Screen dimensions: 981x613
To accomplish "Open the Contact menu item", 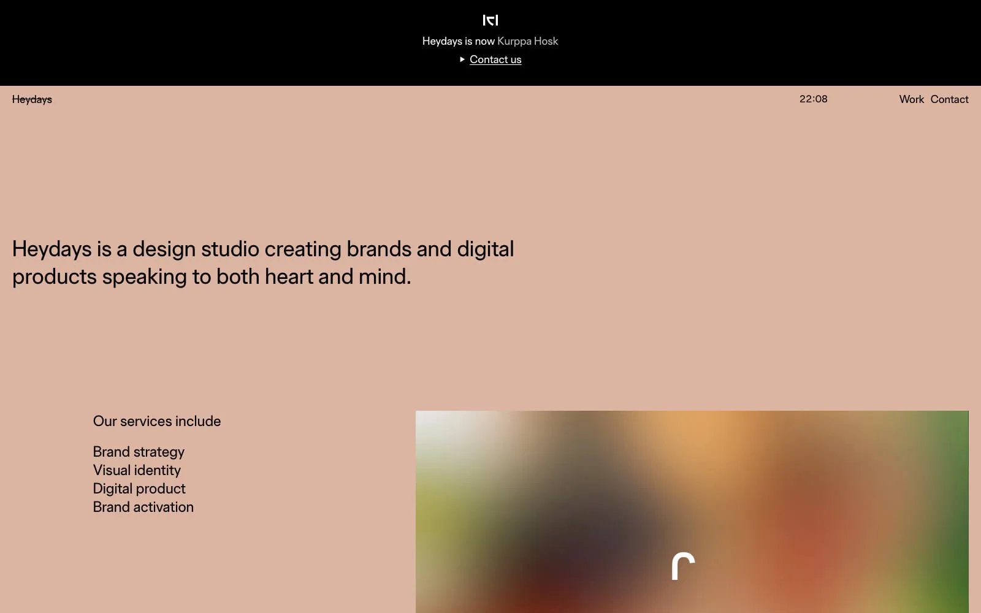I will (x=949, y=99).
